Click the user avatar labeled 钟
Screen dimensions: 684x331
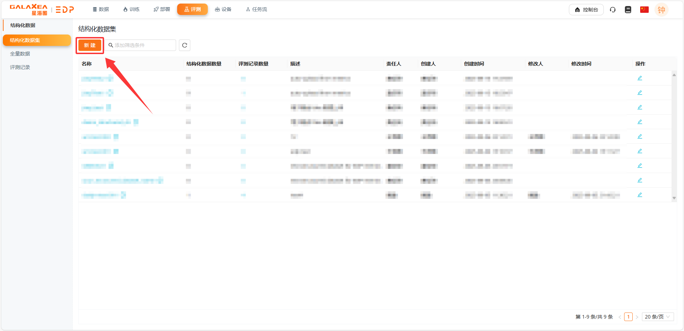pyautogui.click(x=661, y=10)
